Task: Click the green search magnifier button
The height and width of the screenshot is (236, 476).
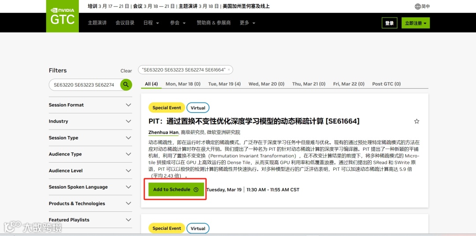Action: (126, 85)
